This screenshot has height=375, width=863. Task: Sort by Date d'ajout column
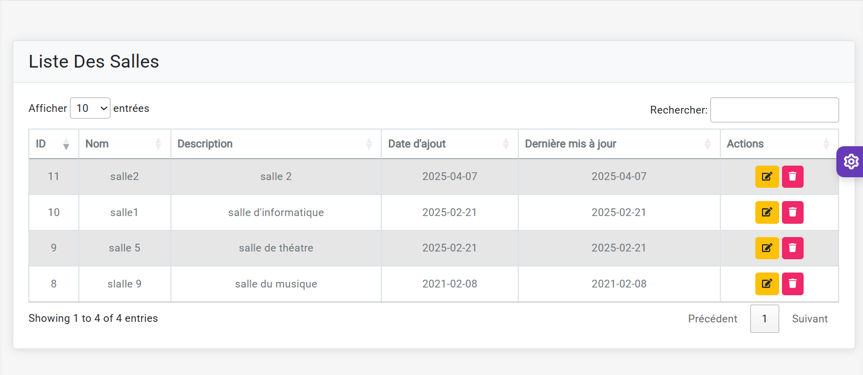449,144
